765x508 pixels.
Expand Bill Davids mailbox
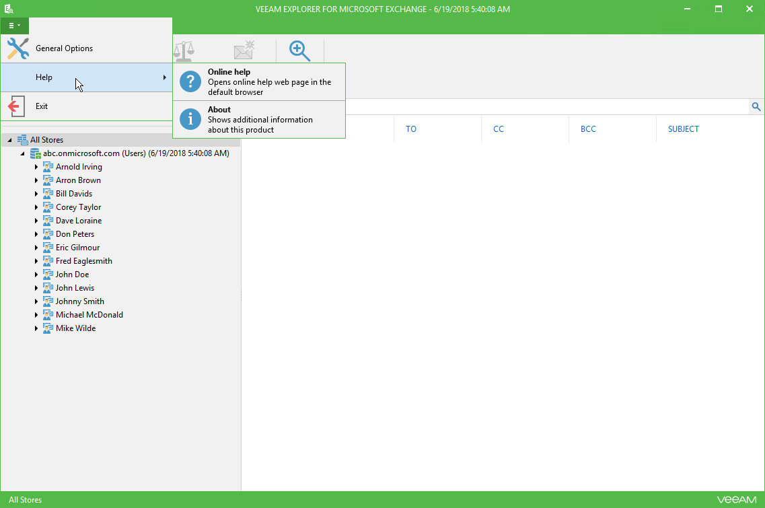pyautogui.click(x=36, y=194)
